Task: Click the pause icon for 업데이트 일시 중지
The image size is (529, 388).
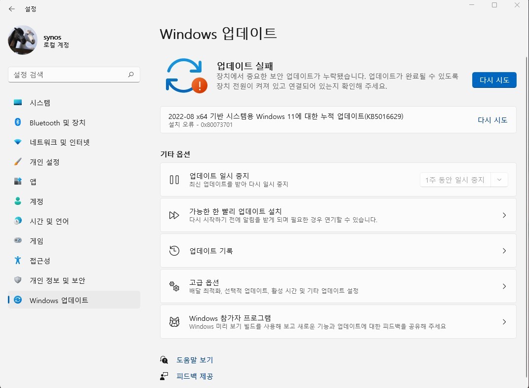Action: pos(174,180)
